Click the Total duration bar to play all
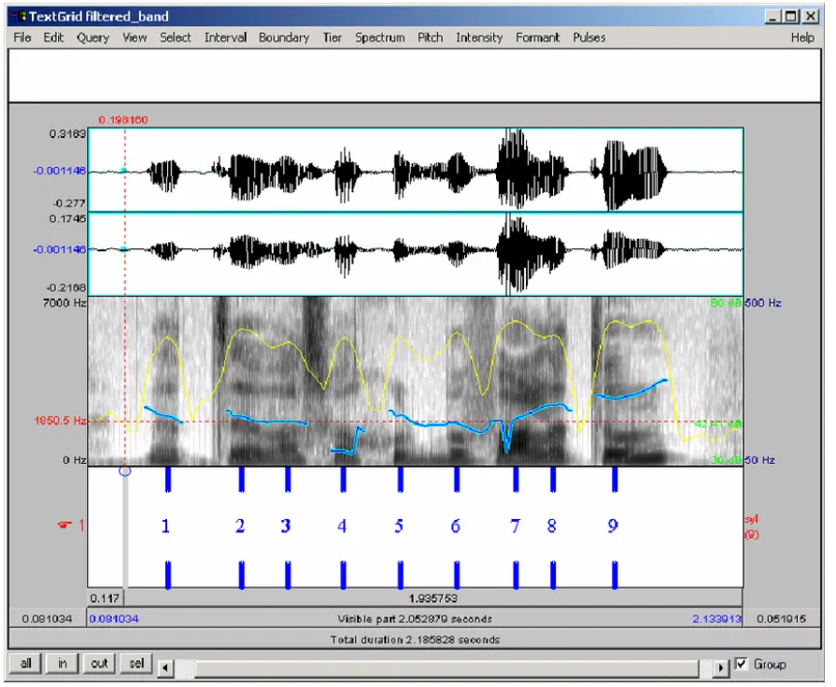This screenshot has height=687, width=836. click(418, 639)
